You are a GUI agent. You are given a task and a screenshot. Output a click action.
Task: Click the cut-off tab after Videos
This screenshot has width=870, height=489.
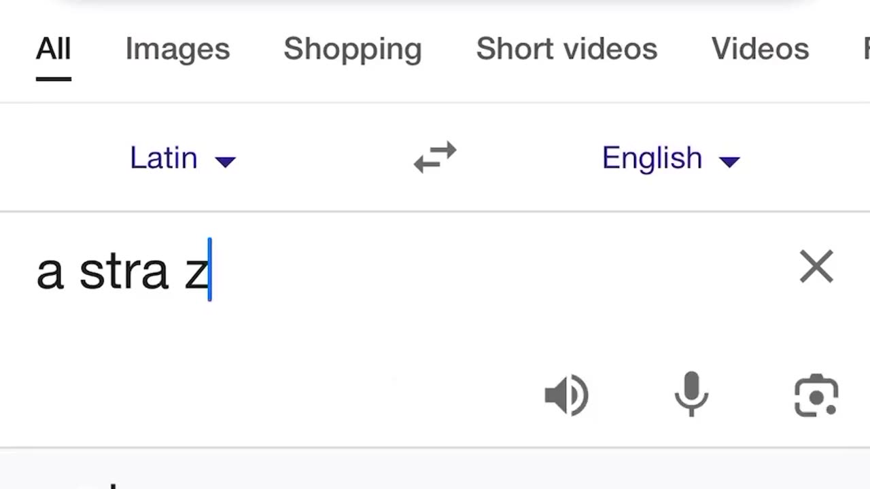click(x=865, y=49)
